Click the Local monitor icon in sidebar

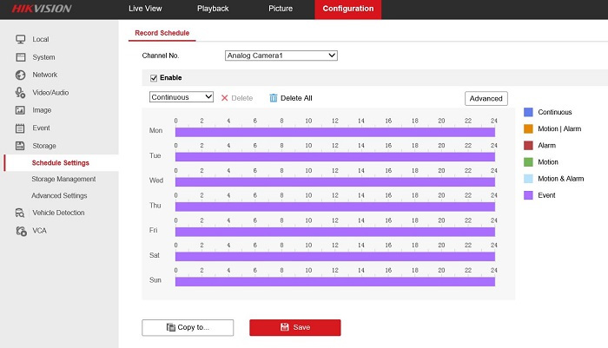point(19,40)
